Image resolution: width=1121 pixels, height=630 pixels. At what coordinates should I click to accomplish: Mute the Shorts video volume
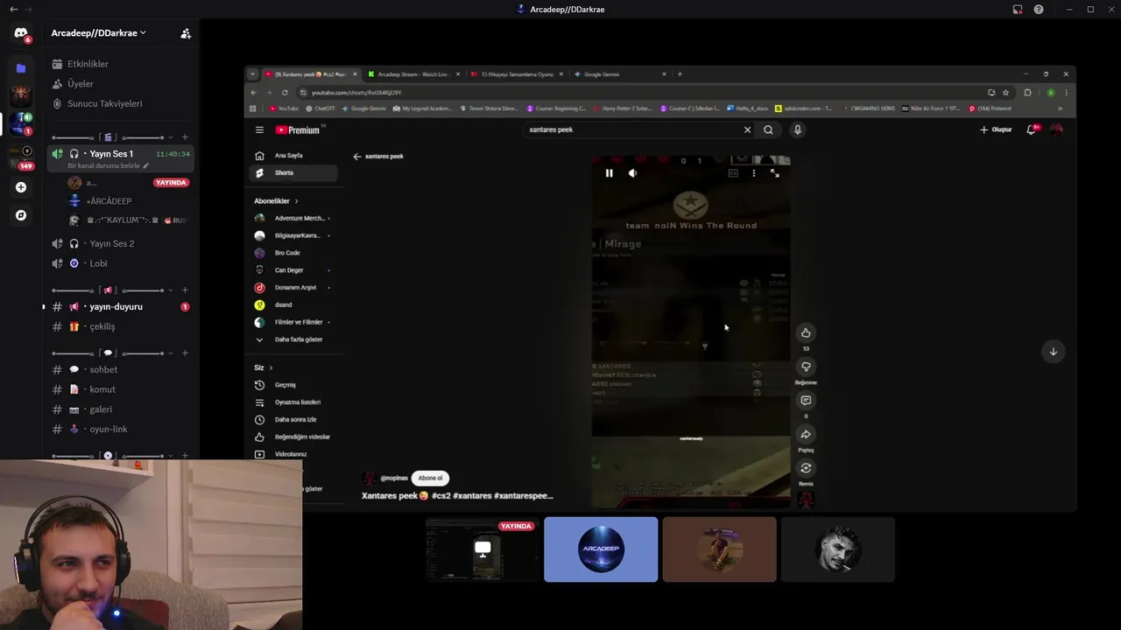pos(632,173)
